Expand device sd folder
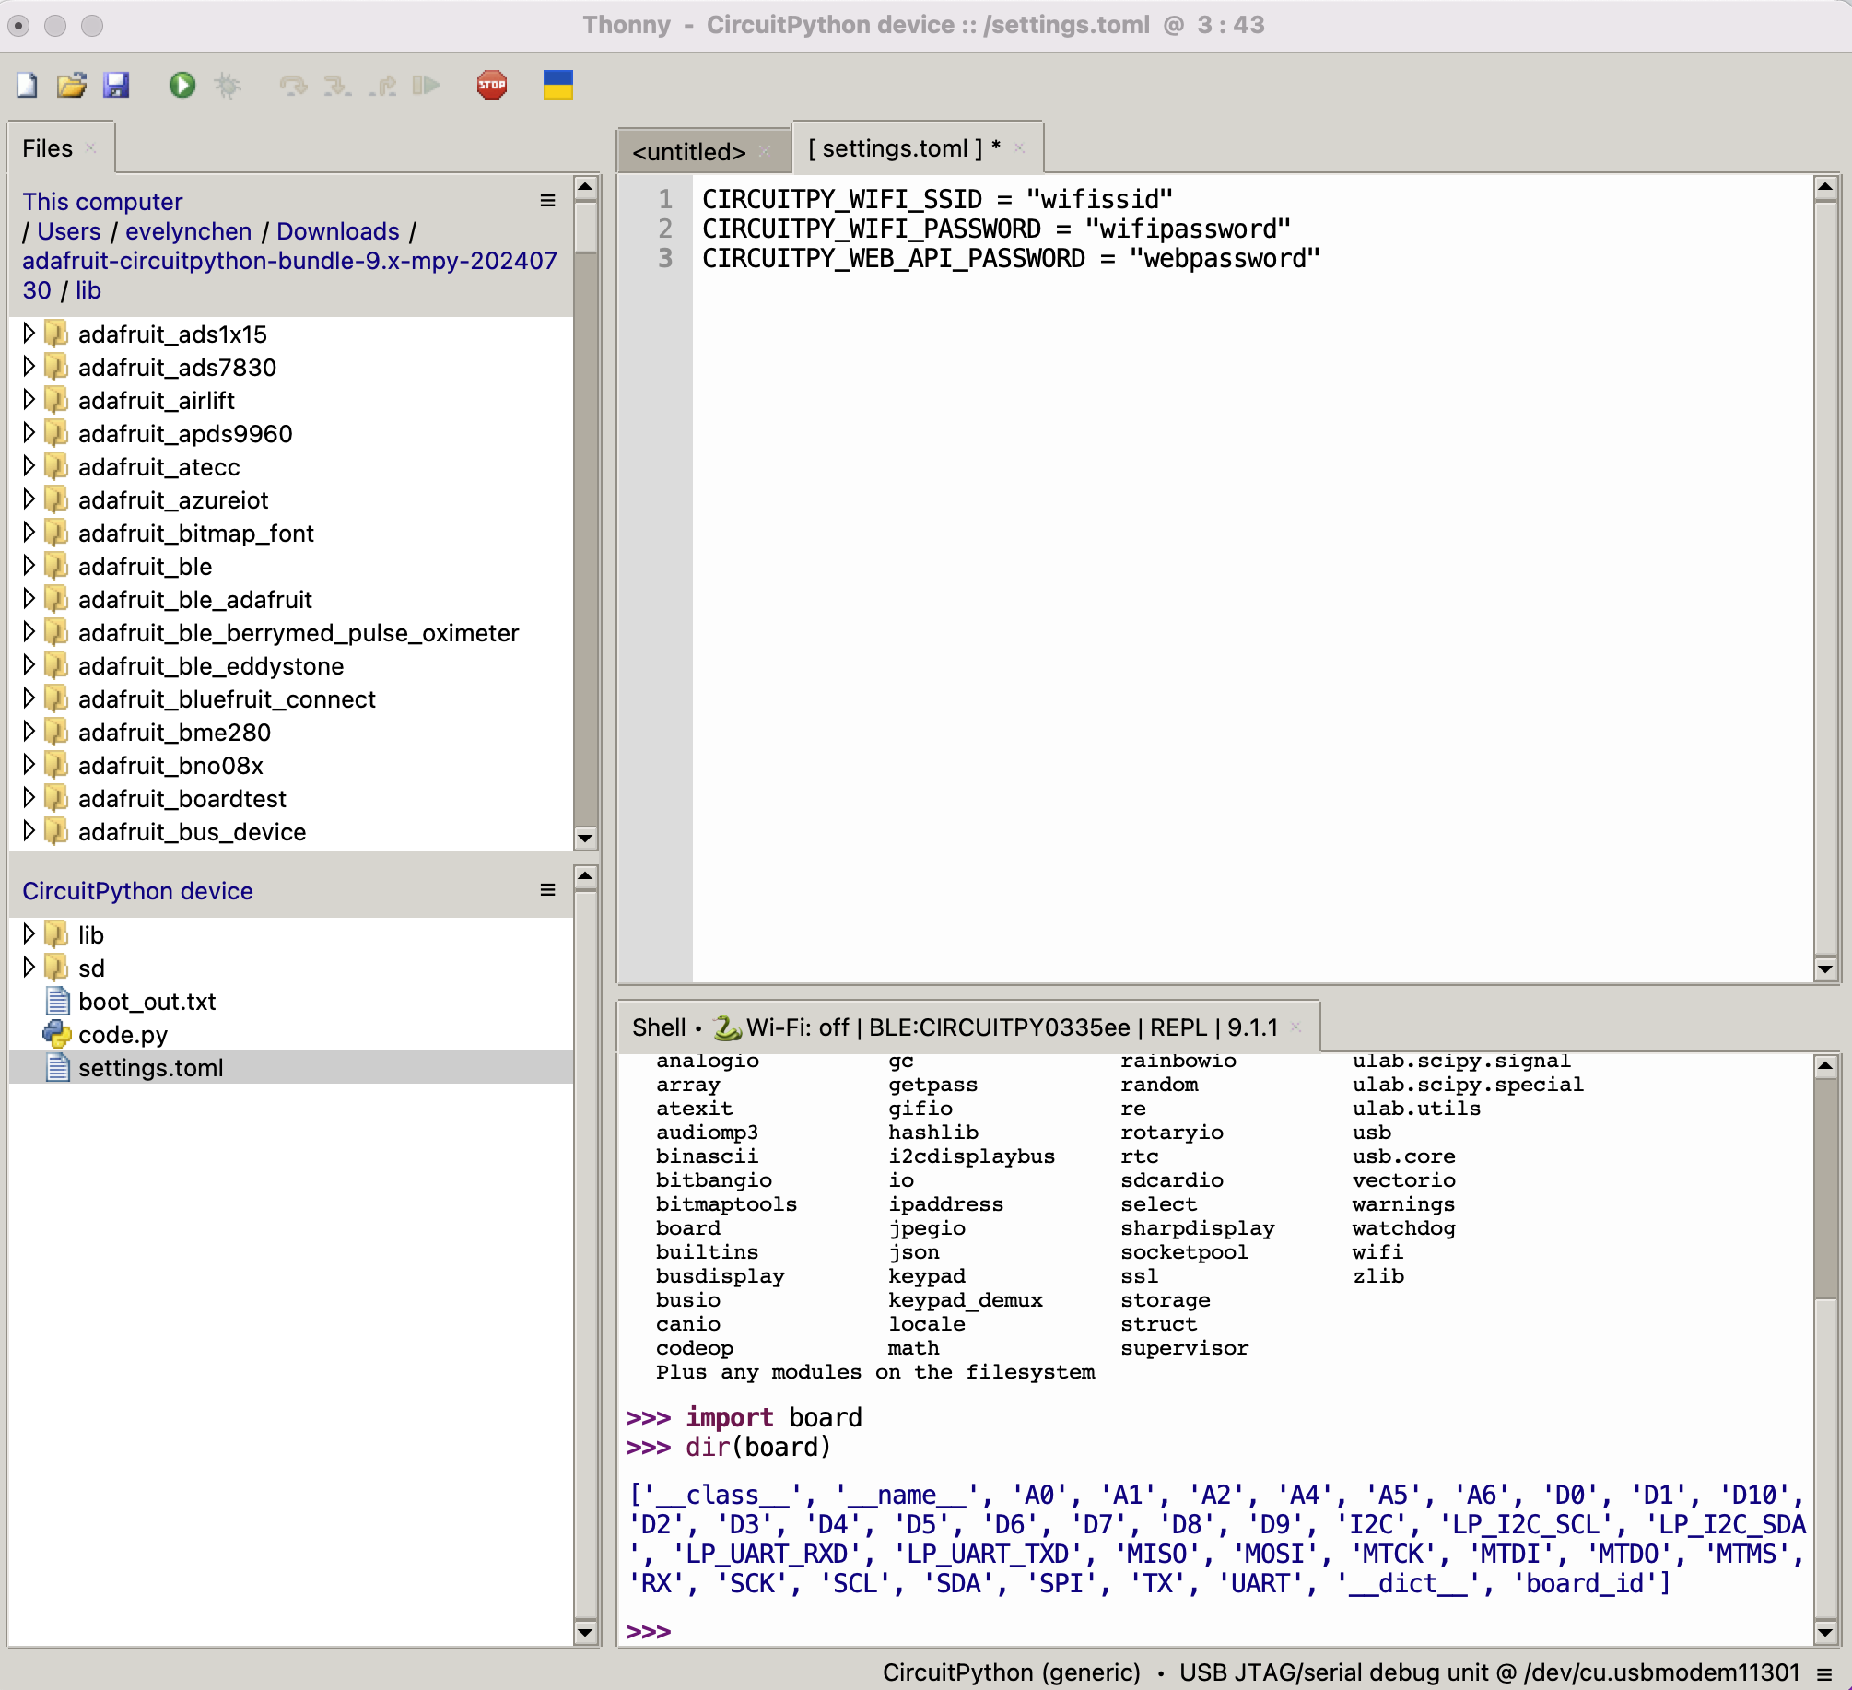1852x1690 pixels. click(x=29, y=968)
